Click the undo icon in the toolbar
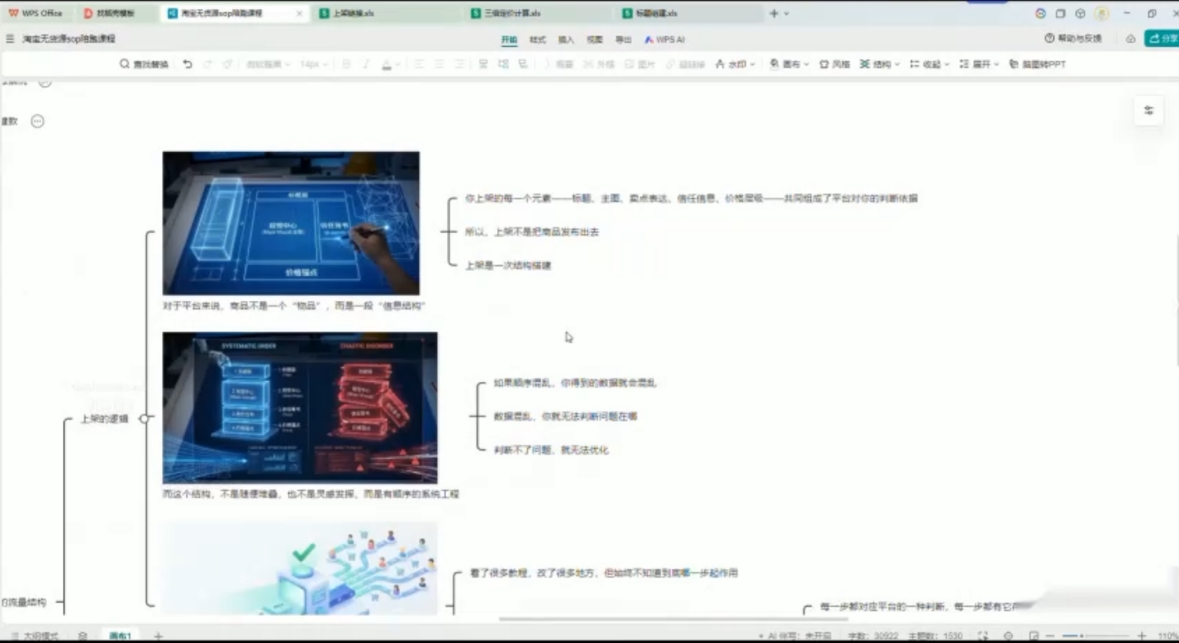 point(188,64)
